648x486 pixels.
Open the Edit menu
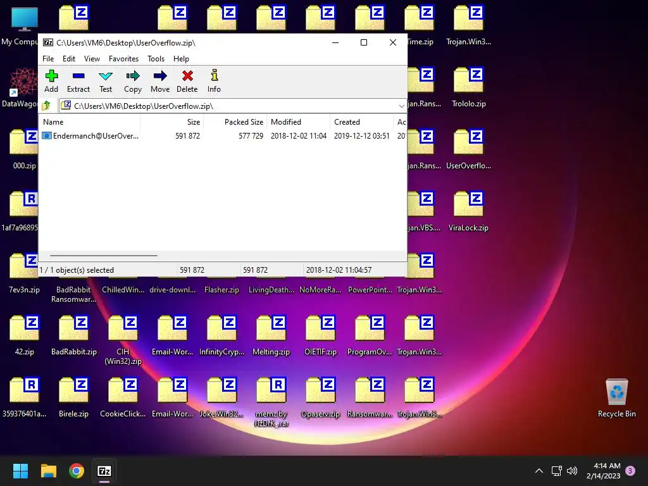(68, 59)
